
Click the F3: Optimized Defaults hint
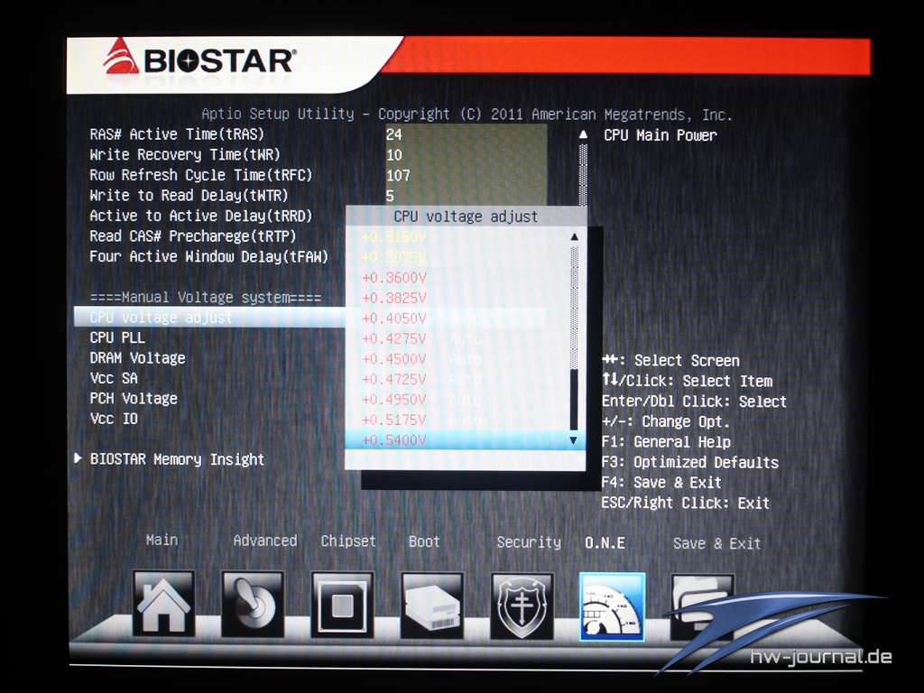[690, 462]
